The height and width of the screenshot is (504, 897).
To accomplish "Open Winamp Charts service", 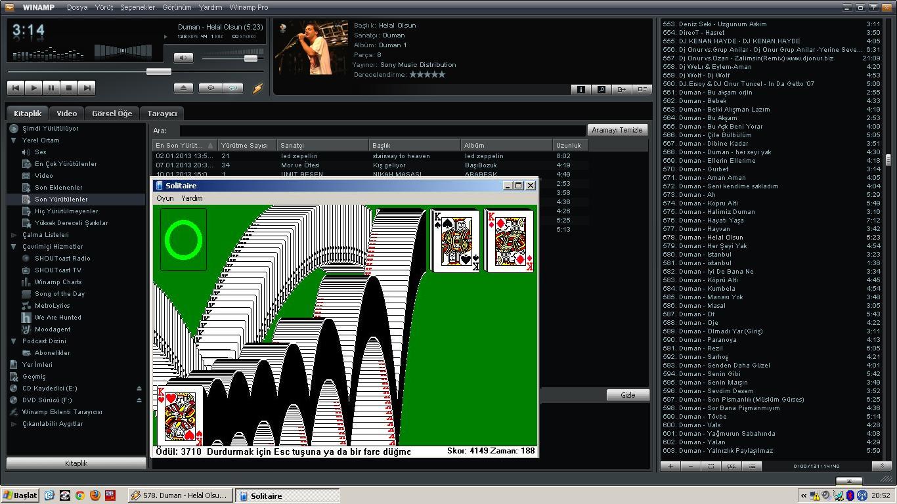I will (58, 282).
